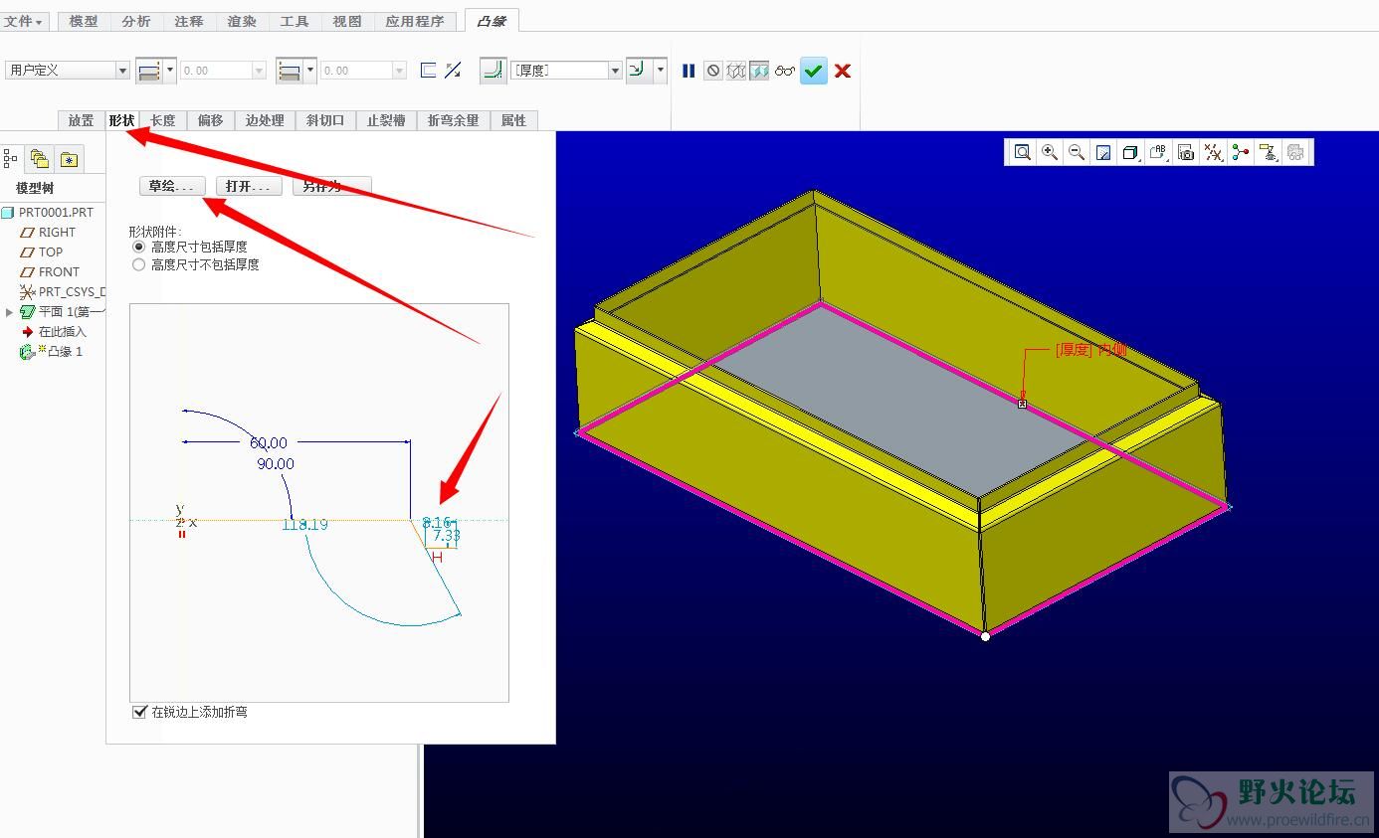
Task: Switch to the 模型 ribbon tab
Action: pos(84,21)
